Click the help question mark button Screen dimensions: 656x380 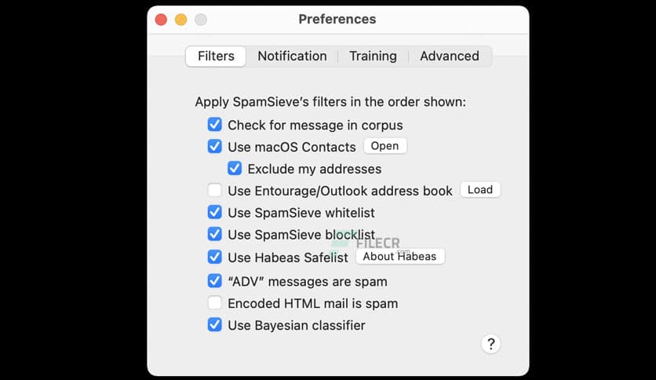490,344
